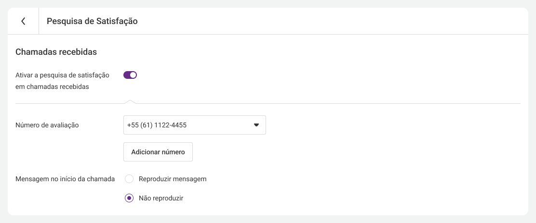Screen dimensions: 536x223
Task: Click the em chamadas recebidas label line
Action: coord(53,87)
